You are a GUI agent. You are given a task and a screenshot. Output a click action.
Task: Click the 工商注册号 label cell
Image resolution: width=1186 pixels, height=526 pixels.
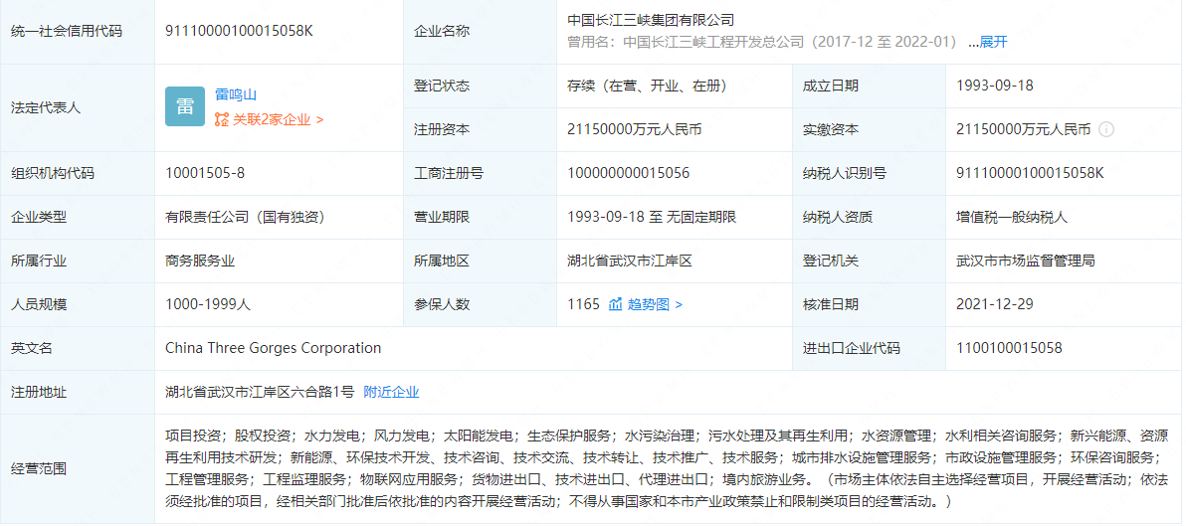click(480, 174)
